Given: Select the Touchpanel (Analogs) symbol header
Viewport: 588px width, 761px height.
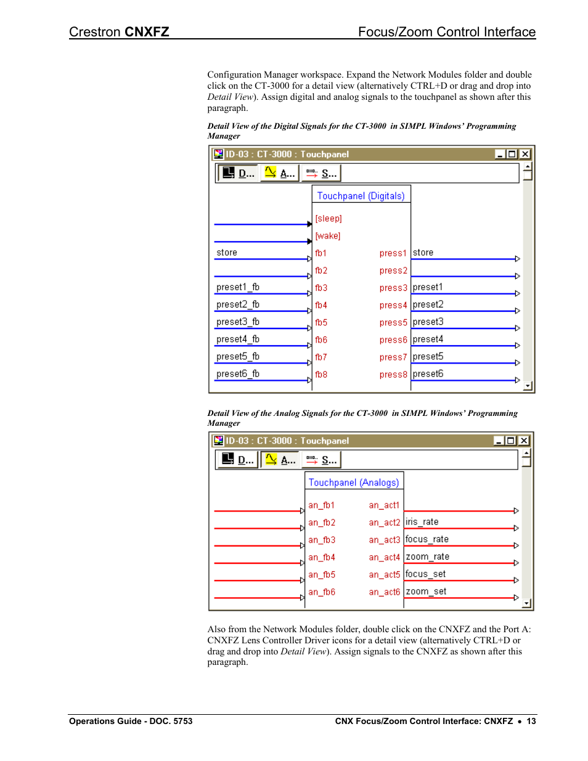Looking at the screenshot, I should [354, 482].
